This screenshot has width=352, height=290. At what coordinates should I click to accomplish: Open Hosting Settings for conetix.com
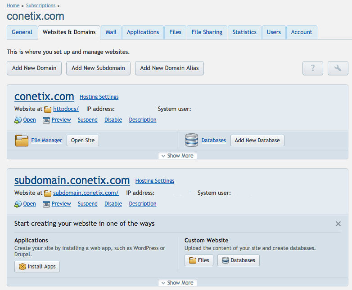[x=99, y=97]
